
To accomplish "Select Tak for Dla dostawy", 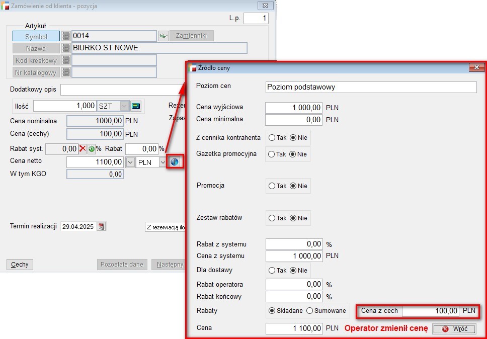I will click(x=272, y=271).
